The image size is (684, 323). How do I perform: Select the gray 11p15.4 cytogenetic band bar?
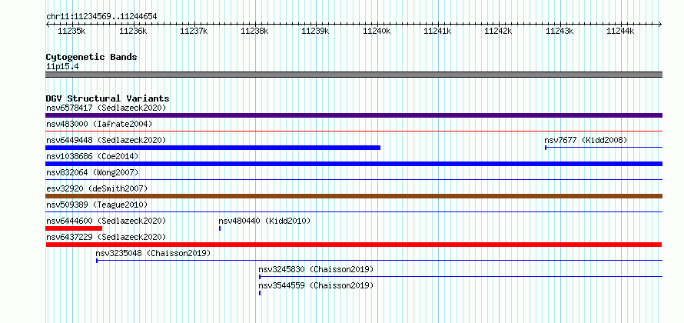point(354,75)
